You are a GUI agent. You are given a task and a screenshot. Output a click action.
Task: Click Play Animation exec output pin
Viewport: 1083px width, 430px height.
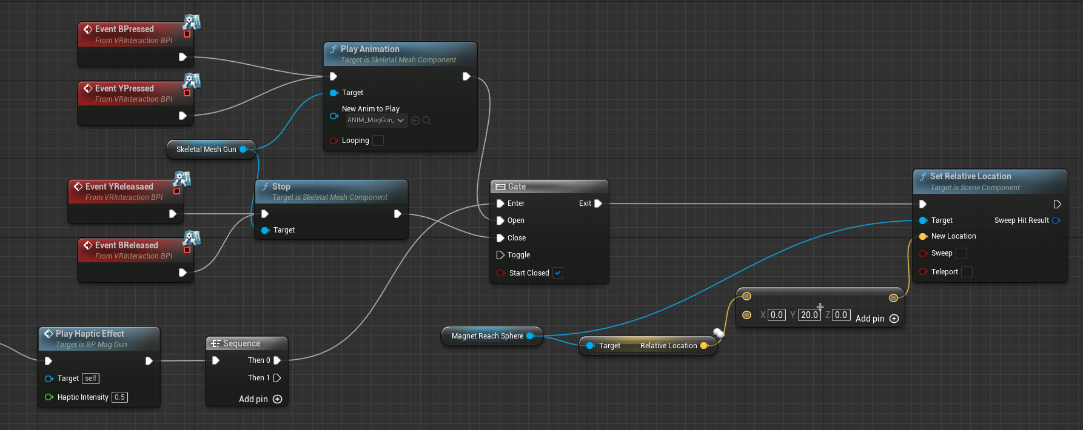coord(466,76)
